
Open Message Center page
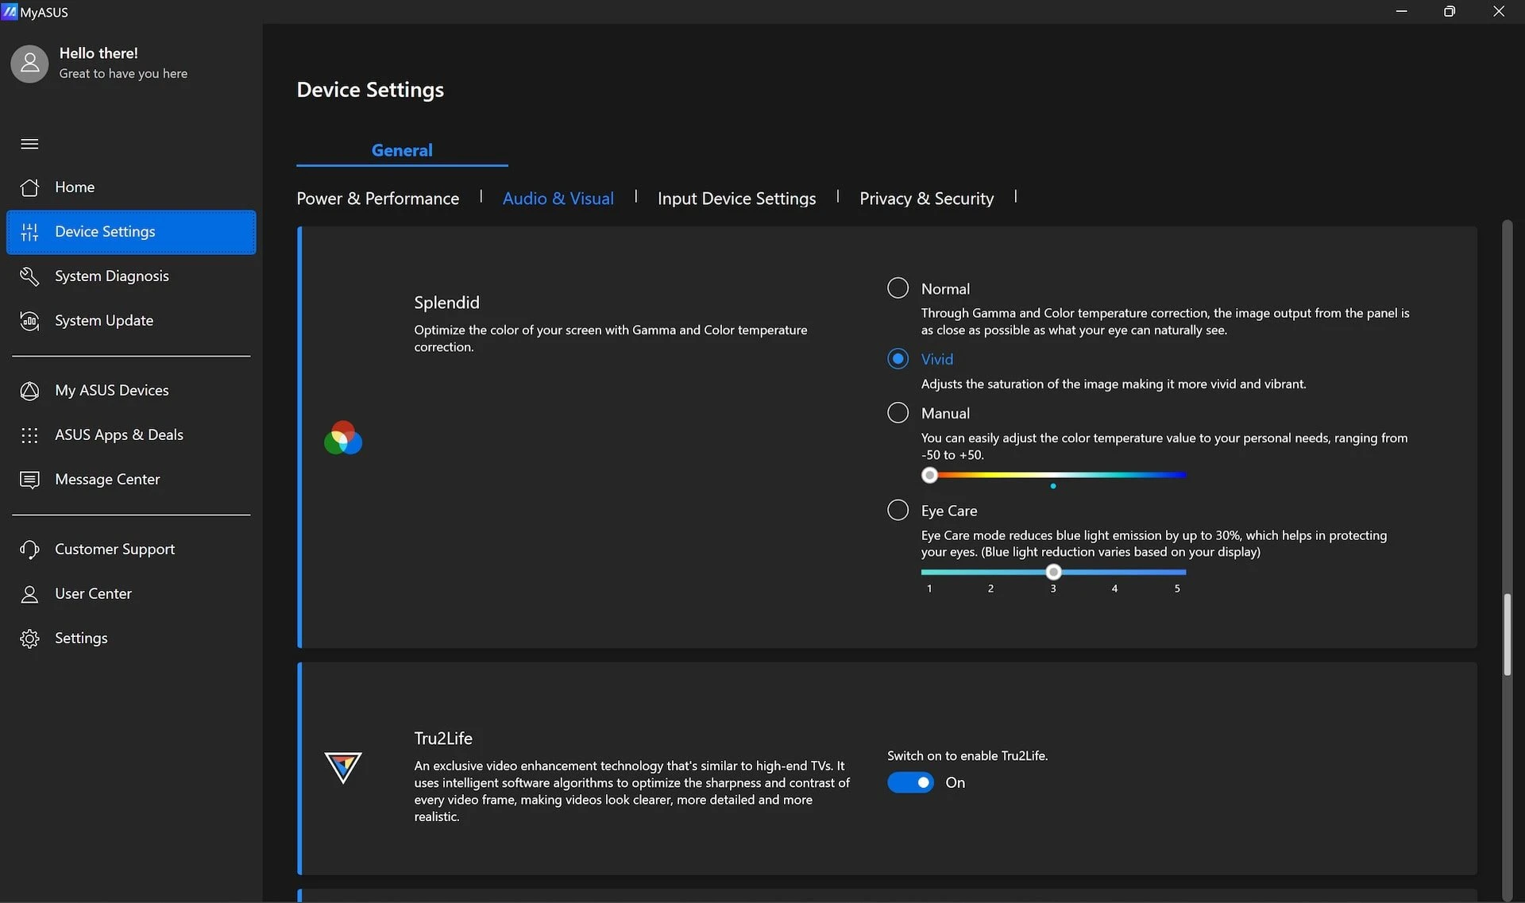click(x=131, y=480)
